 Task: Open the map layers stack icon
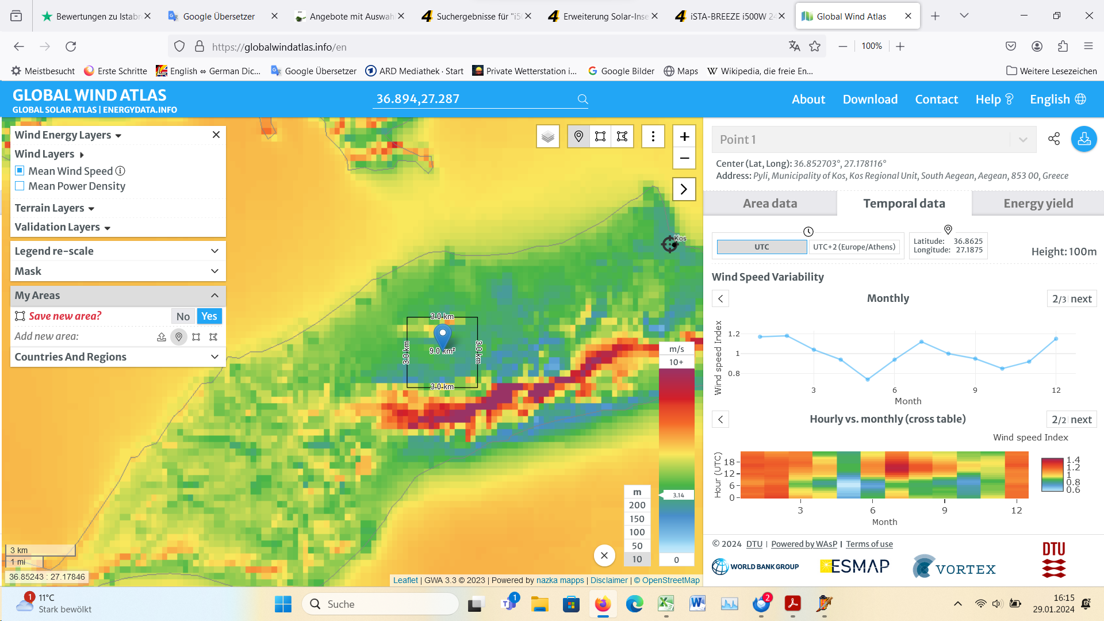(x=547, y=136)
